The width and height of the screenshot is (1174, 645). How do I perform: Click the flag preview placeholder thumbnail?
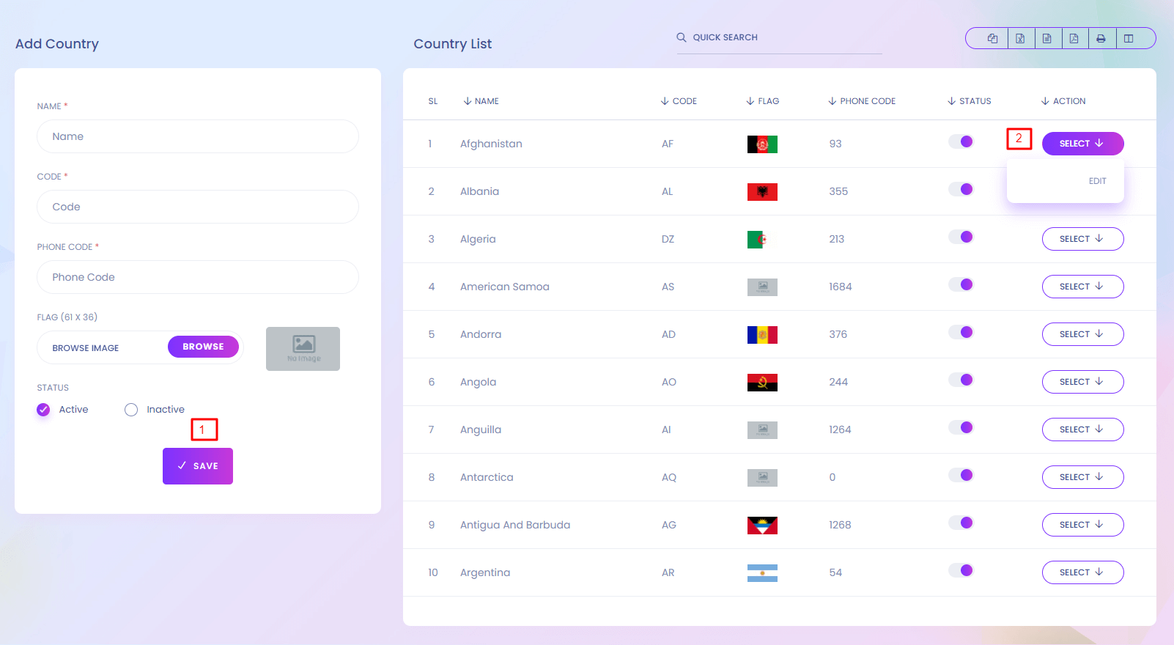pos(303,349)
